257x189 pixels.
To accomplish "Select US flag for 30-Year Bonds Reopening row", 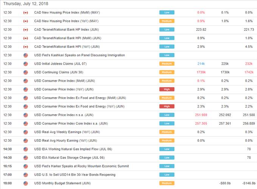I will (x=26, y=175).
